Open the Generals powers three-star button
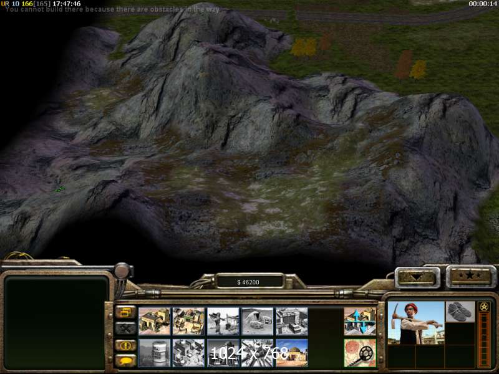This screenshot has height=374, width=499. click(x=470, y=276)
